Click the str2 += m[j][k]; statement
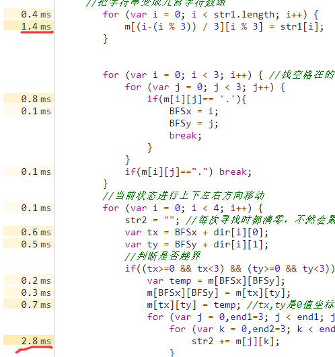The height and width of the screenshot is (357, 335). 235,341
